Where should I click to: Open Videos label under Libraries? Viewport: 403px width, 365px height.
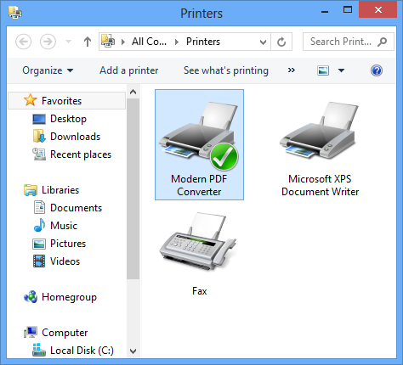point(65,261)
